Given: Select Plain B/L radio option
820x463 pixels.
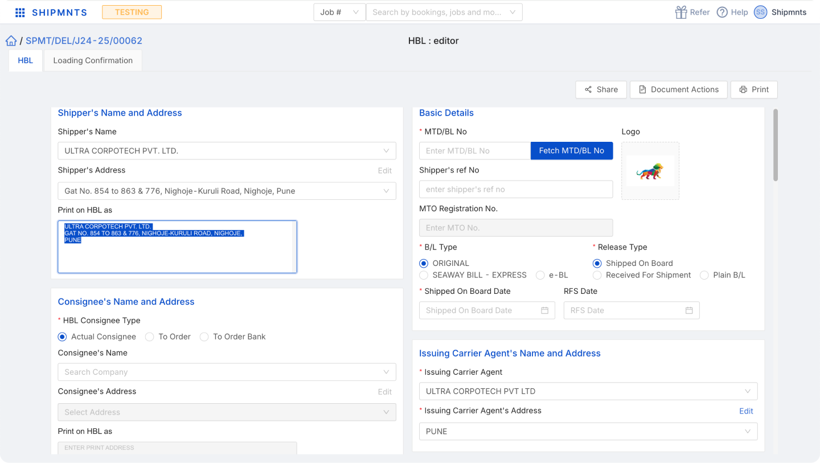Looking at the screenshot, I should 704,275.
